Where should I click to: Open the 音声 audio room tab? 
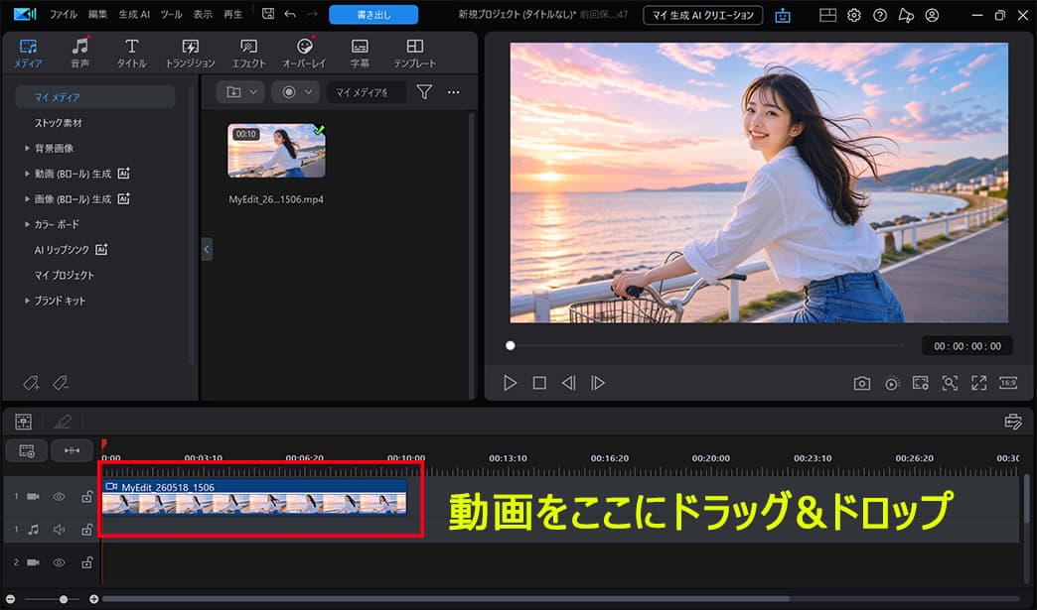80,54
